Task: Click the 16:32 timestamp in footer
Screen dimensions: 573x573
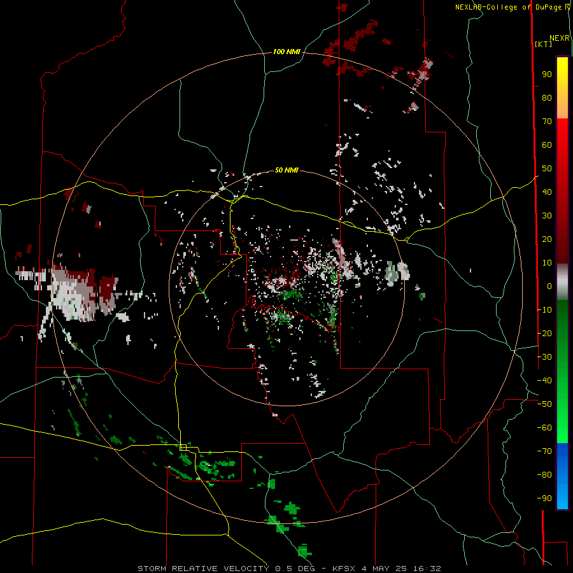Action: [x=427, y=569]
